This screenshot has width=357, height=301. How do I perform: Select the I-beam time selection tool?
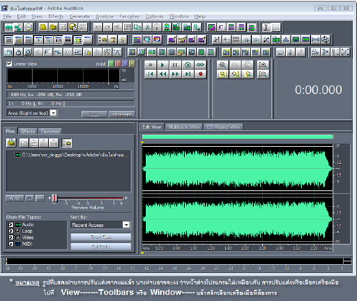[x=266, y=27]
